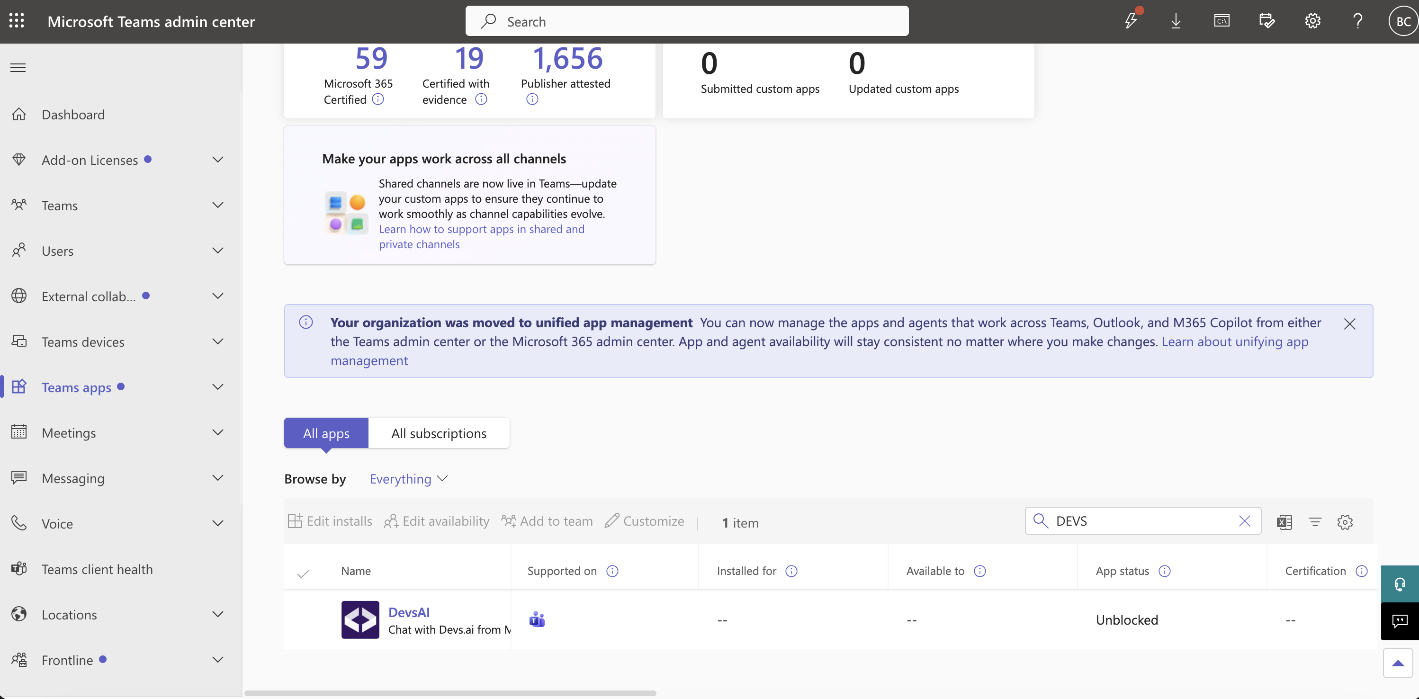
Task: Show info for App status column
Action: coord(1165,571)
